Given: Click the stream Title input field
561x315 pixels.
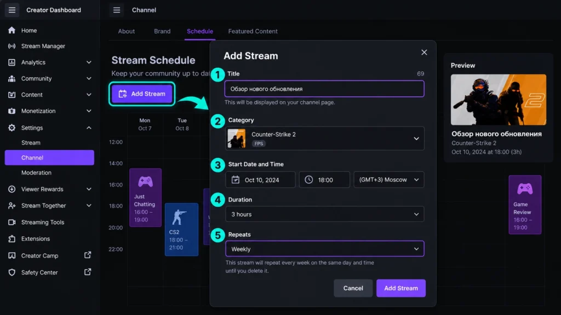Looking at the screenshot, I should (x=324, y=89).
